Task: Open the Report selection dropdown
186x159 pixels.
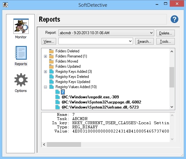Action: (x=151, y=33)
